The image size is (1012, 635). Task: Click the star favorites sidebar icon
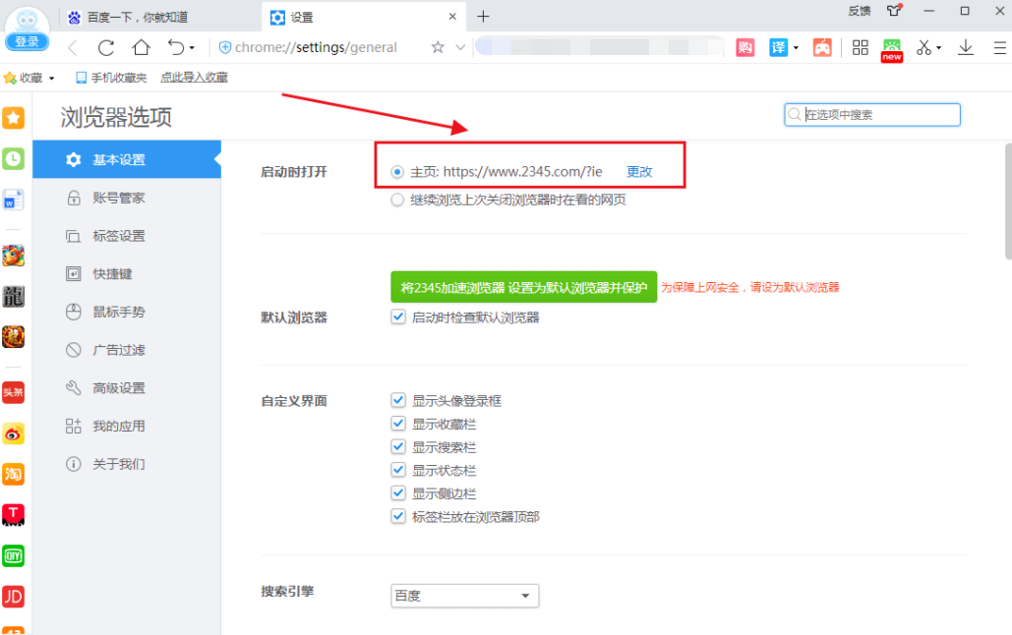click(x=13, y=117)
